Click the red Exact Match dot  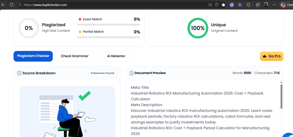tap(80, 19)
